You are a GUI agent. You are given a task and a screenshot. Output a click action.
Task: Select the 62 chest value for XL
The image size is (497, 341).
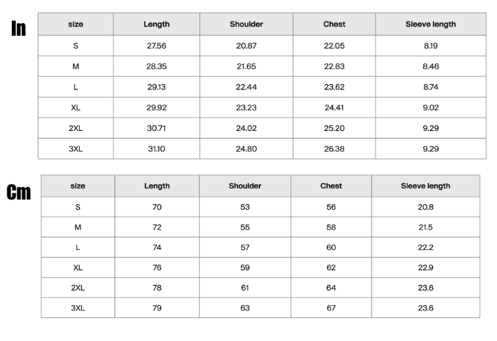click(331, 267)
